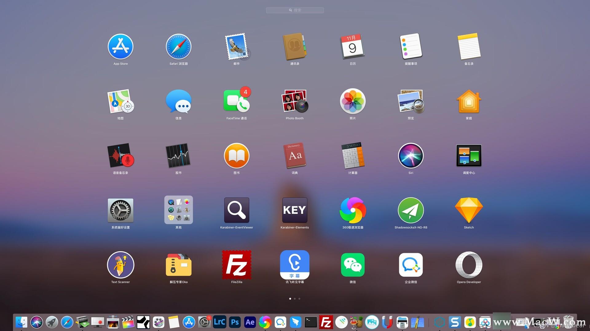Click the Siri icon in the Dock
Viewport: 590px width, 331px height.
[x=37, y=322]
